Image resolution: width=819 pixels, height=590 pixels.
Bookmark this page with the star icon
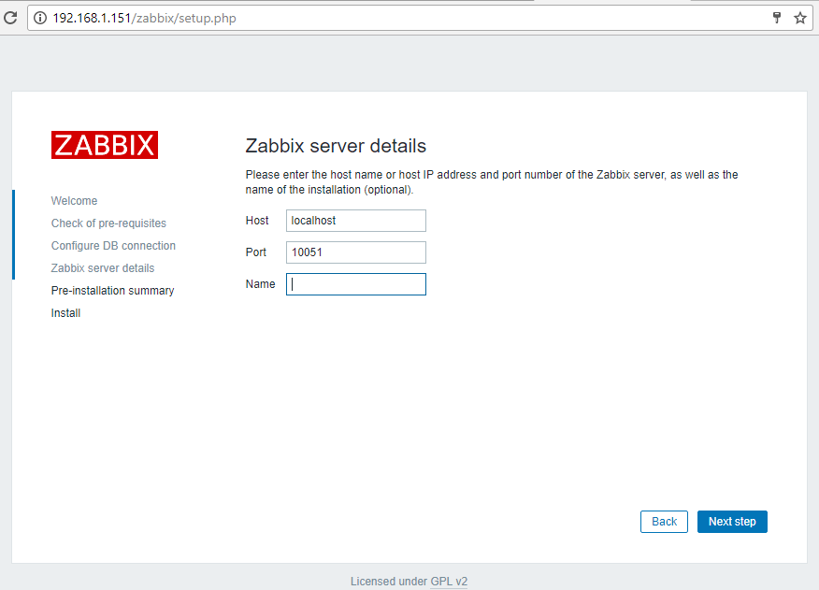(x=799, y=19)
